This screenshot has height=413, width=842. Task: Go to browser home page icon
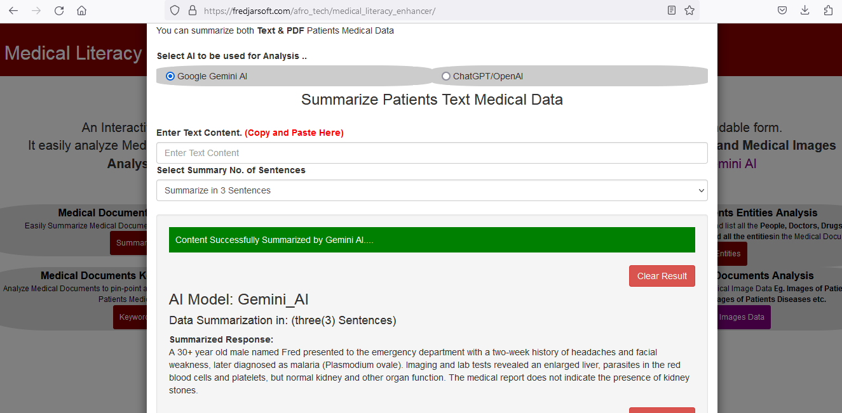tap(81, 11)
